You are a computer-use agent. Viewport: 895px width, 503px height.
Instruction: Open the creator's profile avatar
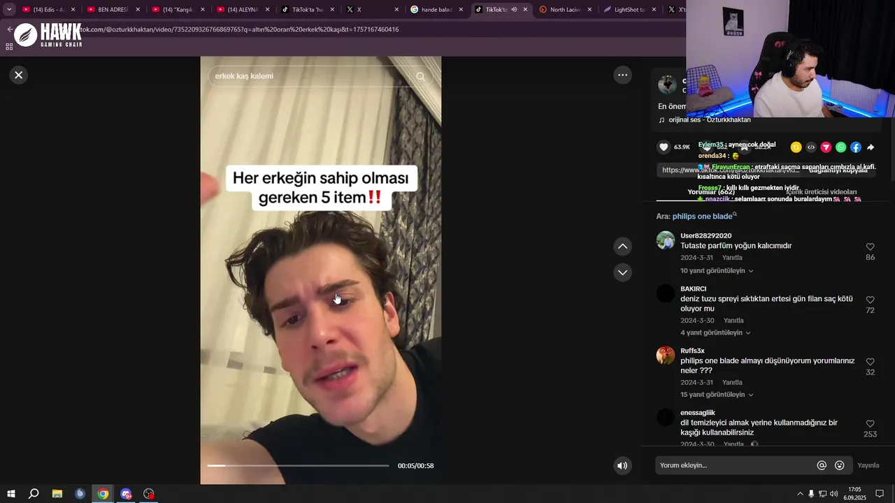click(667, 85)
